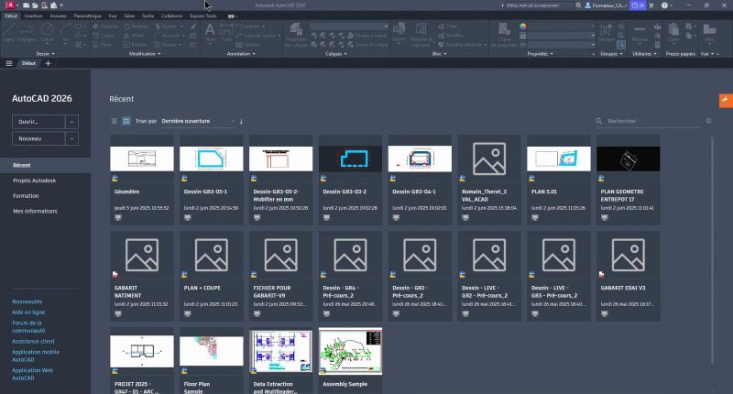This screenshot has width=733, height=394.
Task: Open the help question-mark icon
Action: click(x=664, y=5)
